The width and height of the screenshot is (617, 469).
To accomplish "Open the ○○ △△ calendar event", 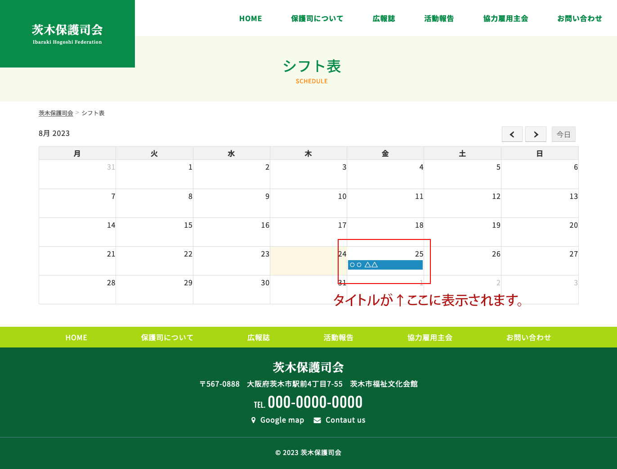I will pyautogui.click(x=385, y=265).
